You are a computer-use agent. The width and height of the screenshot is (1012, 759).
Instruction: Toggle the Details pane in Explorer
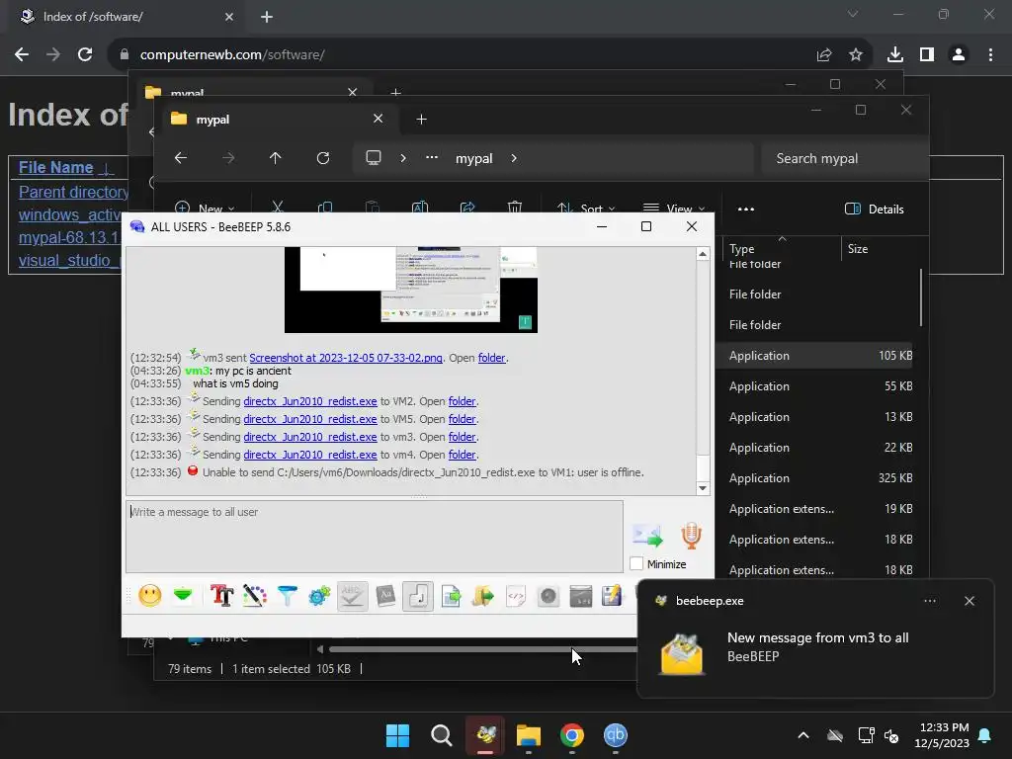click(x=875, y=210)
